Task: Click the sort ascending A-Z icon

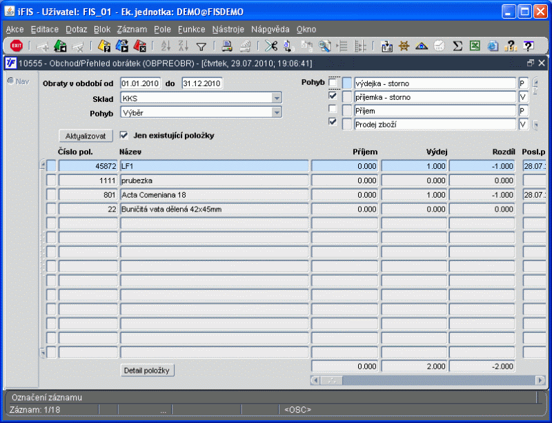Action: pyautogui.click(x=166, y=46)
